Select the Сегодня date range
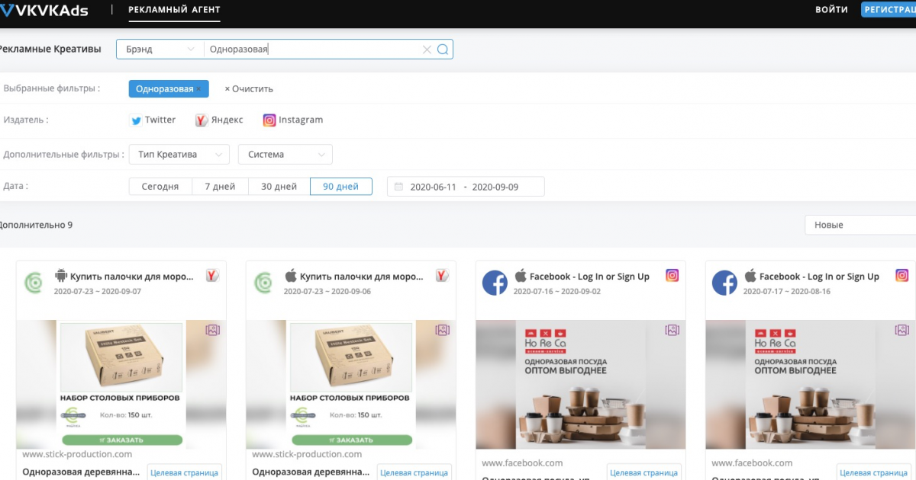Screen dimensions: 916x480 (160, 187)
